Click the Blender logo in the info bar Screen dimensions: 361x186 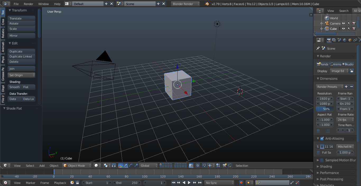(x=207, y=4)
